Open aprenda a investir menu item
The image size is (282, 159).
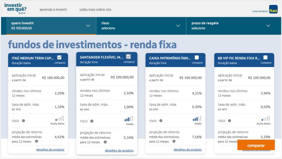click(x=53, y=10)
